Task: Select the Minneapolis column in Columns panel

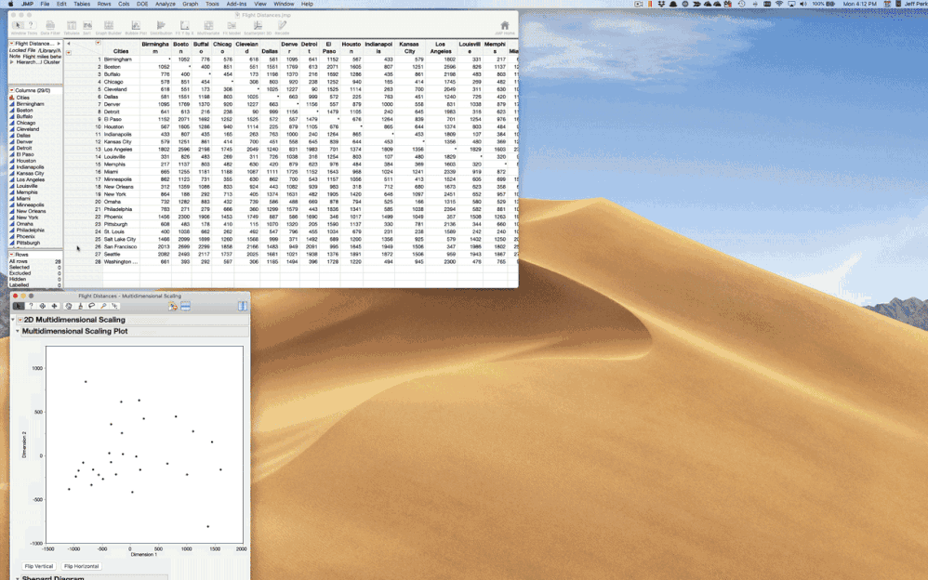Action: point(30,204)
